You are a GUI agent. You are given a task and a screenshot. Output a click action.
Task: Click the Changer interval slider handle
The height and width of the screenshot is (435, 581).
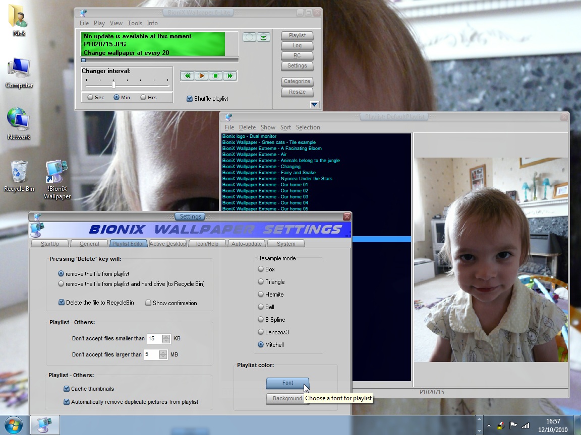pos(113,84)
